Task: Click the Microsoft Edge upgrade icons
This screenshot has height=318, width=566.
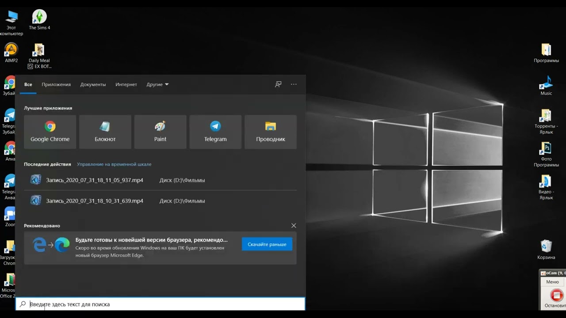Action: (x=51, y=244)
